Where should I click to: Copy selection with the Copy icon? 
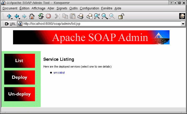pos(65,16)
